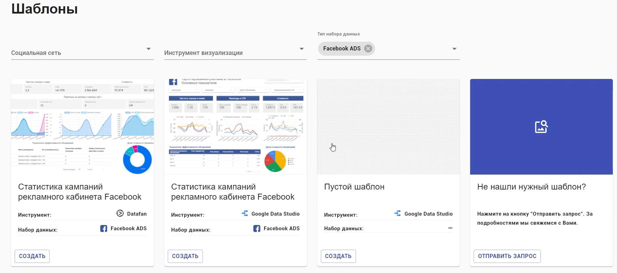
Task: Open the Социальная сеть dropdown arrow
Action: [x=149, y=49]
